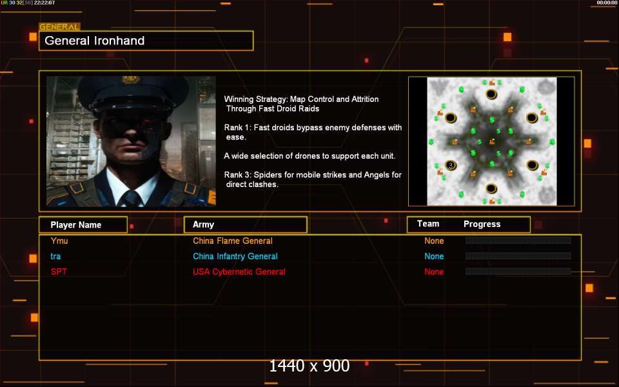The image size is (619, 387).
Task: Click Ymu's loading progress bar
Action: 518,240
